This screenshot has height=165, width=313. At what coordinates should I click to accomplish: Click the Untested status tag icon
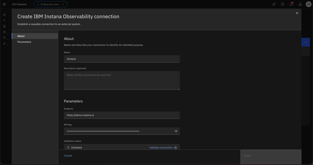[x=68, y=148]
